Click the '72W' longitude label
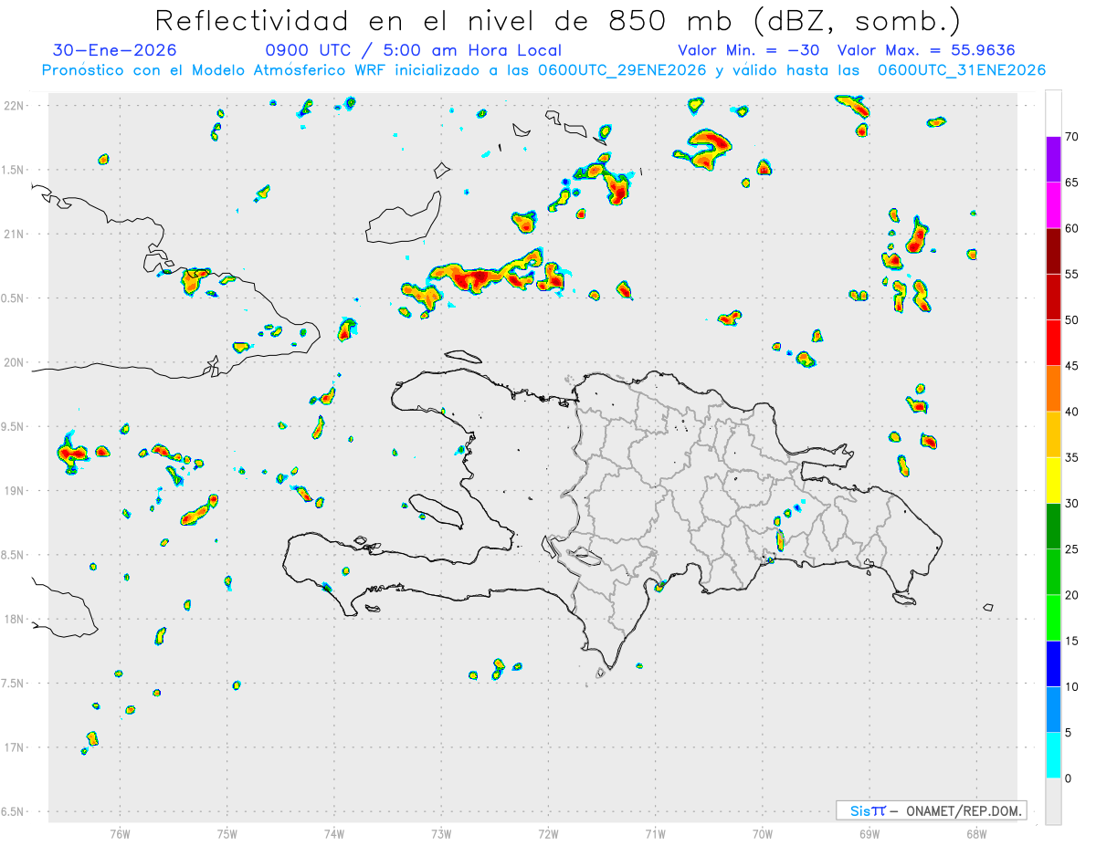1096x846 pixels. 548,833
